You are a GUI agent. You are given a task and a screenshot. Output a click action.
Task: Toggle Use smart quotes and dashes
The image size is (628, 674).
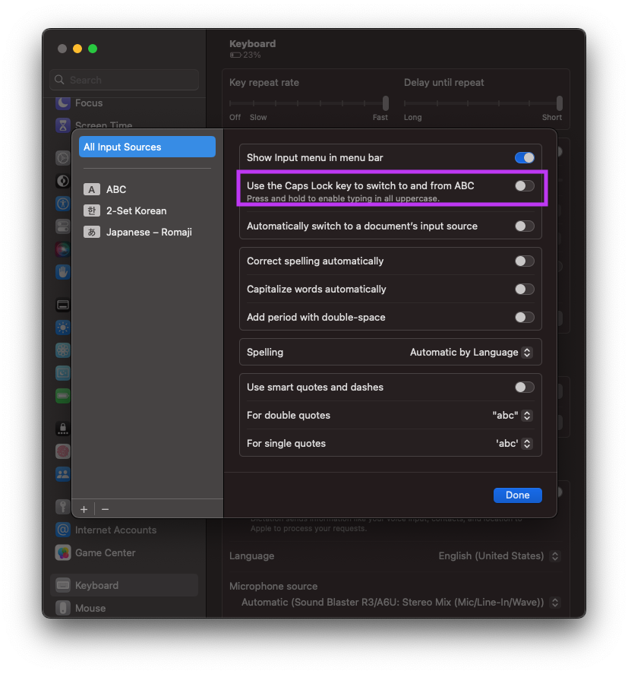click(x=524, y=388)
